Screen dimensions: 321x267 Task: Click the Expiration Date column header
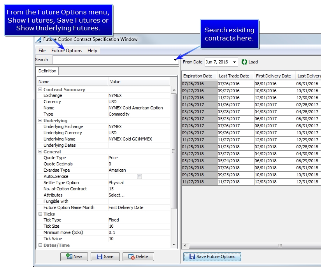(199, 76)
